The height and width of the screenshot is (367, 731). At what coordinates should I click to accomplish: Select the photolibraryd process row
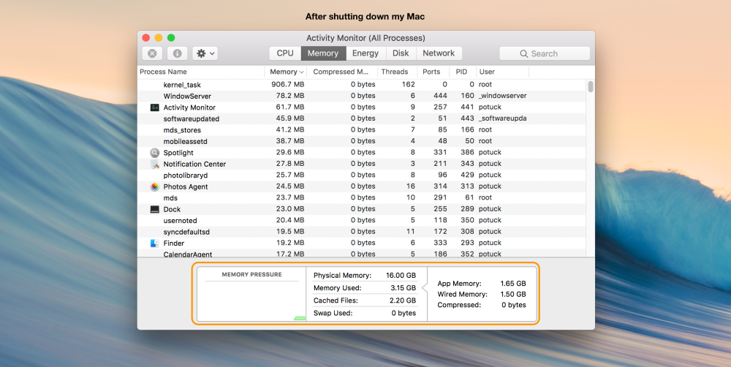coord(362,175)
